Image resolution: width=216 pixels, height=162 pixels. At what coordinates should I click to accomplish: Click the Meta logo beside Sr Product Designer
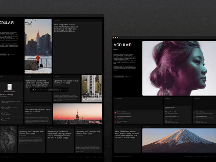coord(115,122)
